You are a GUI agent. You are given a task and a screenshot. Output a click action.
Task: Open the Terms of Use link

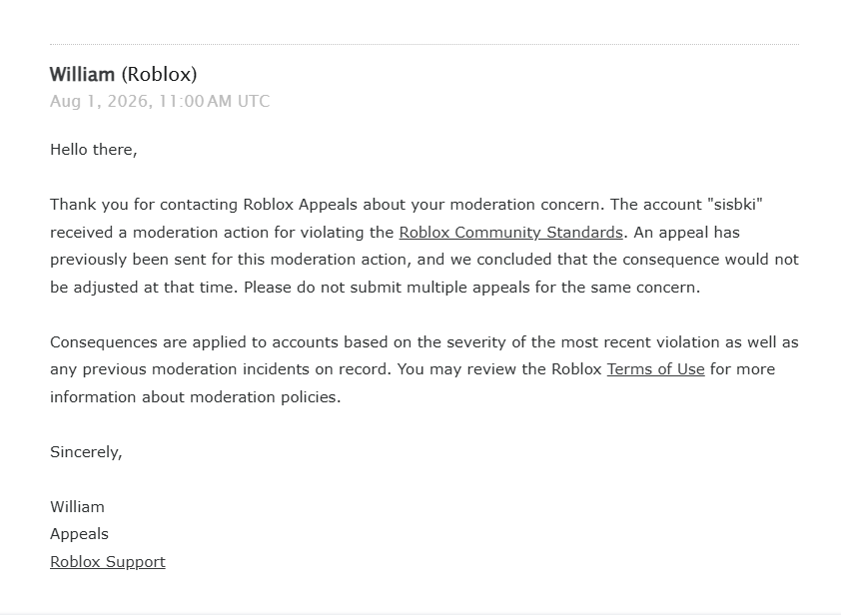(655, 369)
